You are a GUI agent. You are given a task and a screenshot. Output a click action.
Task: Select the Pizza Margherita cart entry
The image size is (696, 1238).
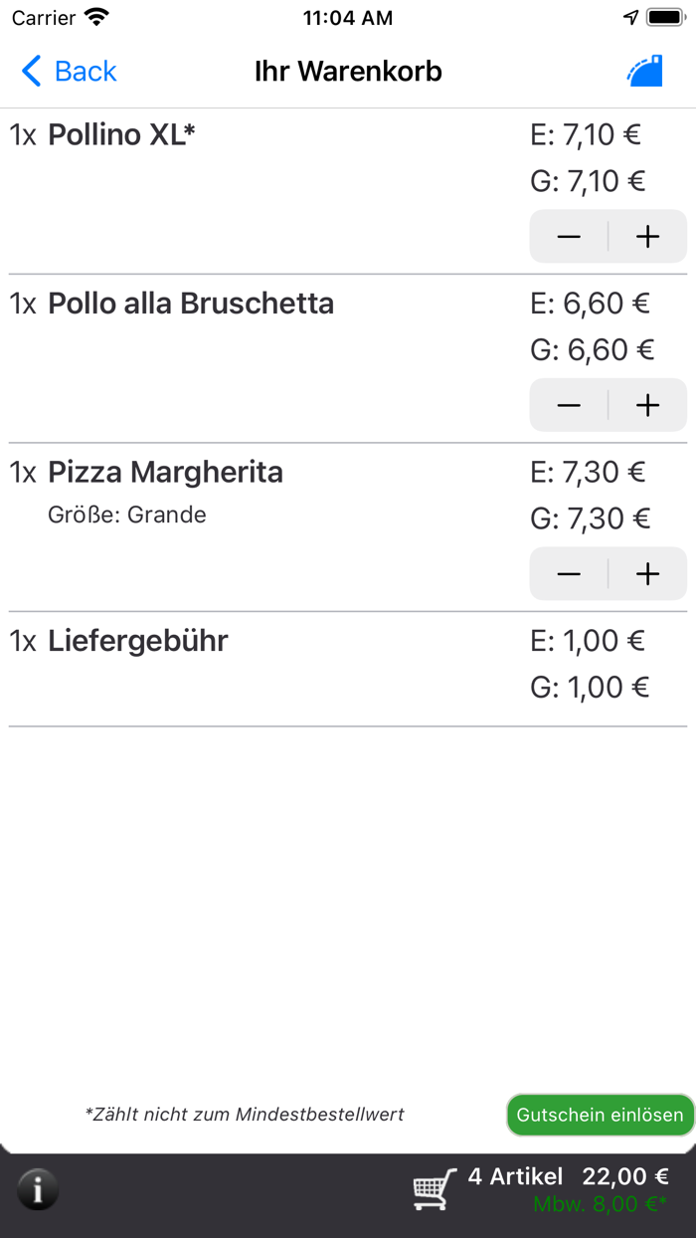coord(165,471)
